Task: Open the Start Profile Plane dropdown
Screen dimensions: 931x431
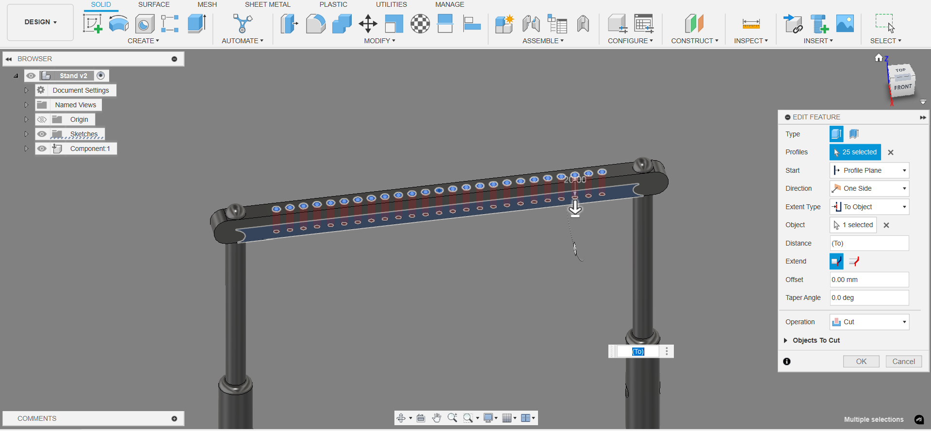Action: [x=869, y=170]
